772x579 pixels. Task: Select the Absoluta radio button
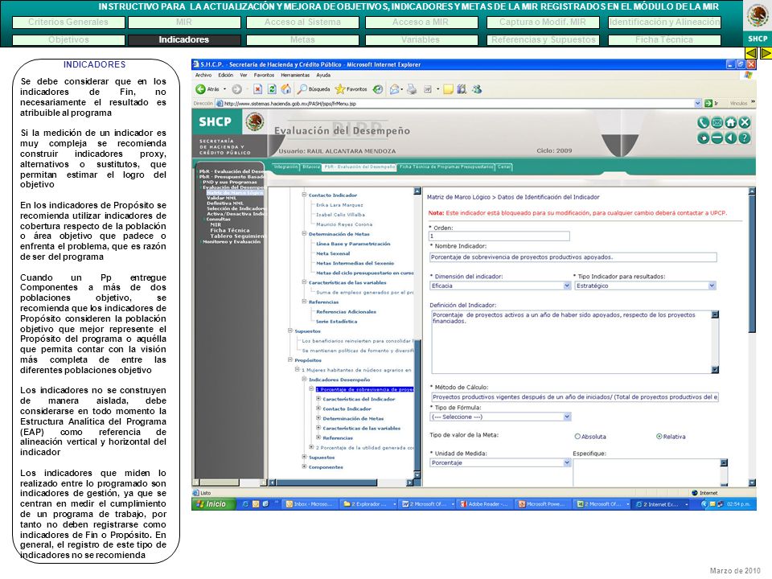coord(577,436)
